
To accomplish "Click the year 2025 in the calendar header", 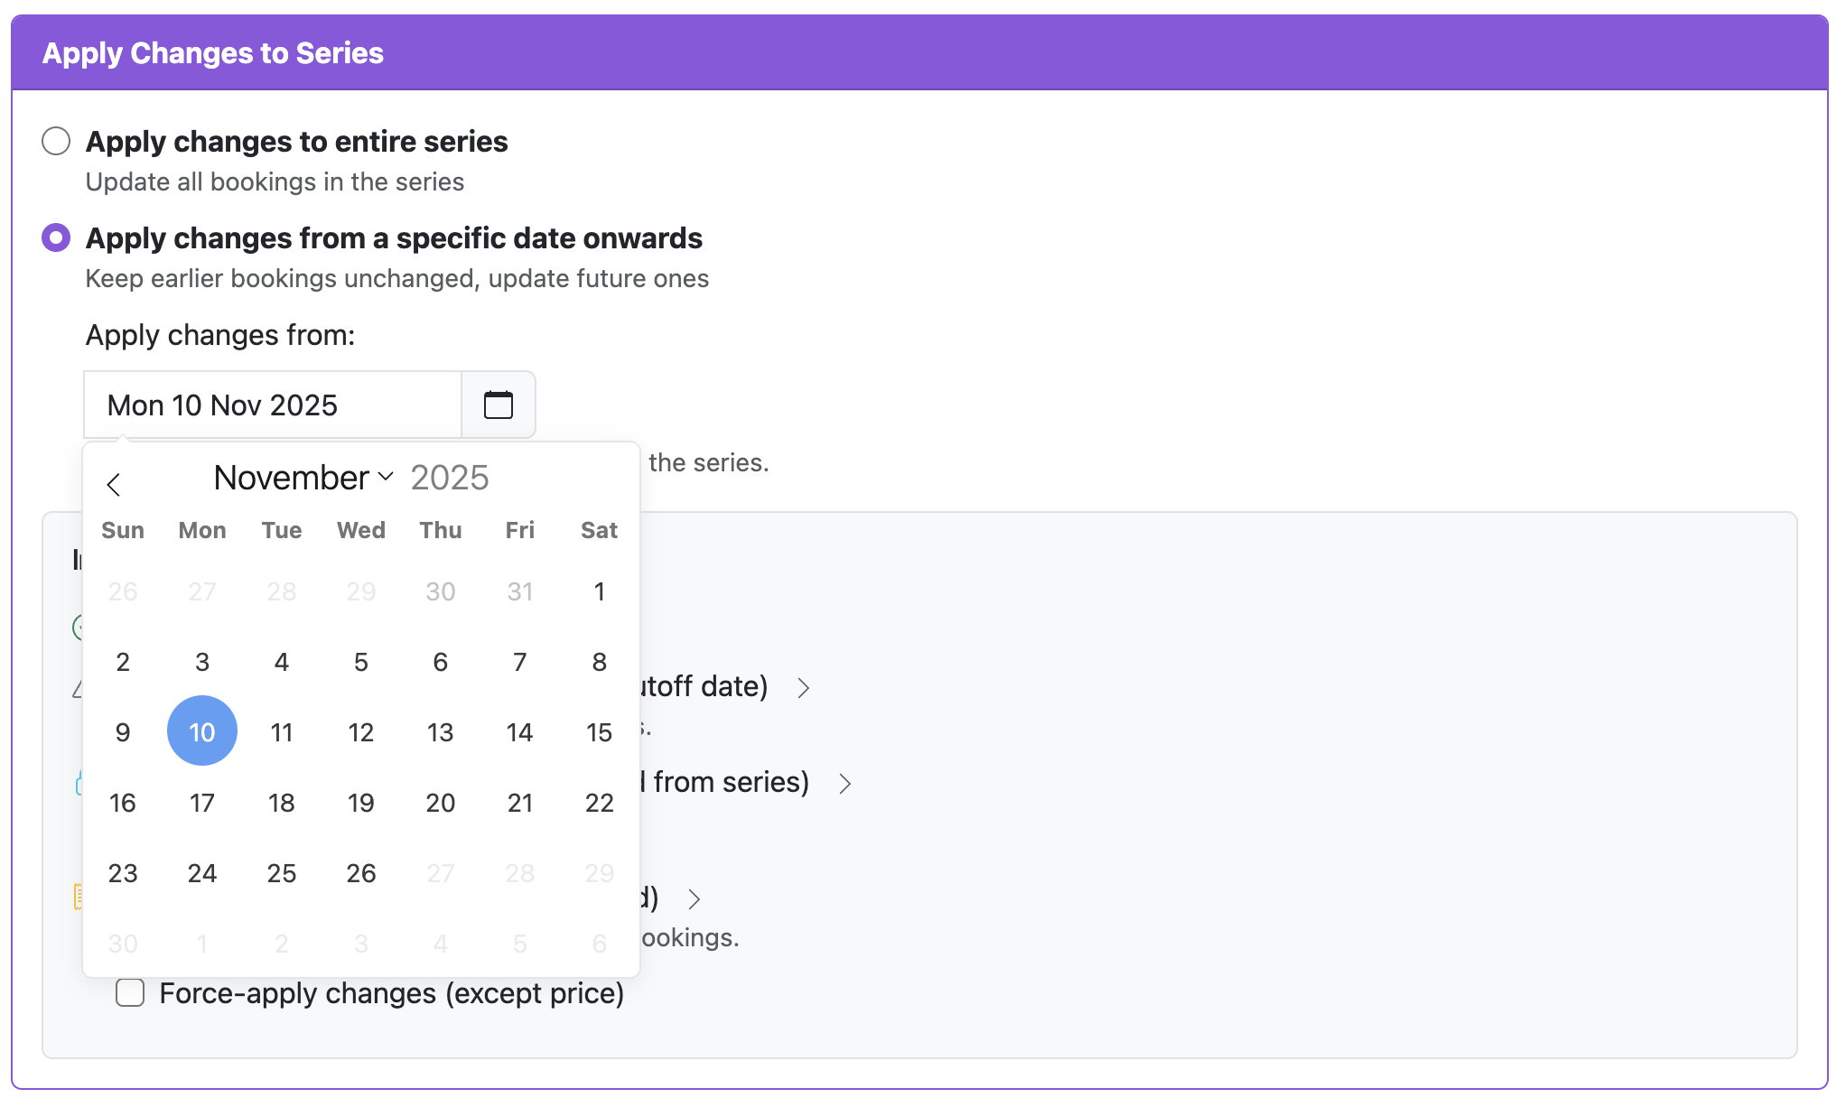I will pyautogui.click(x=450, y=477).
